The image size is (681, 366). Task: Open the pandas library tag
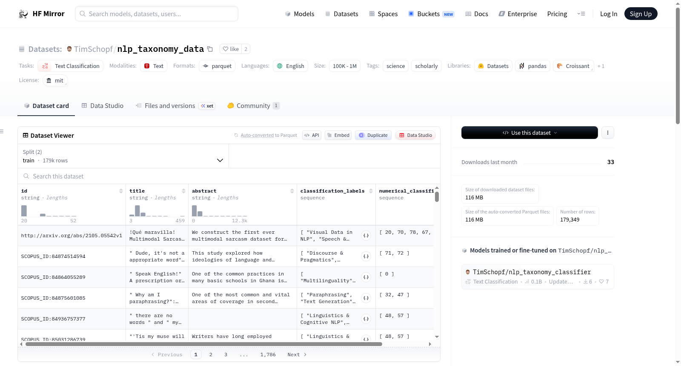[533, 66]
